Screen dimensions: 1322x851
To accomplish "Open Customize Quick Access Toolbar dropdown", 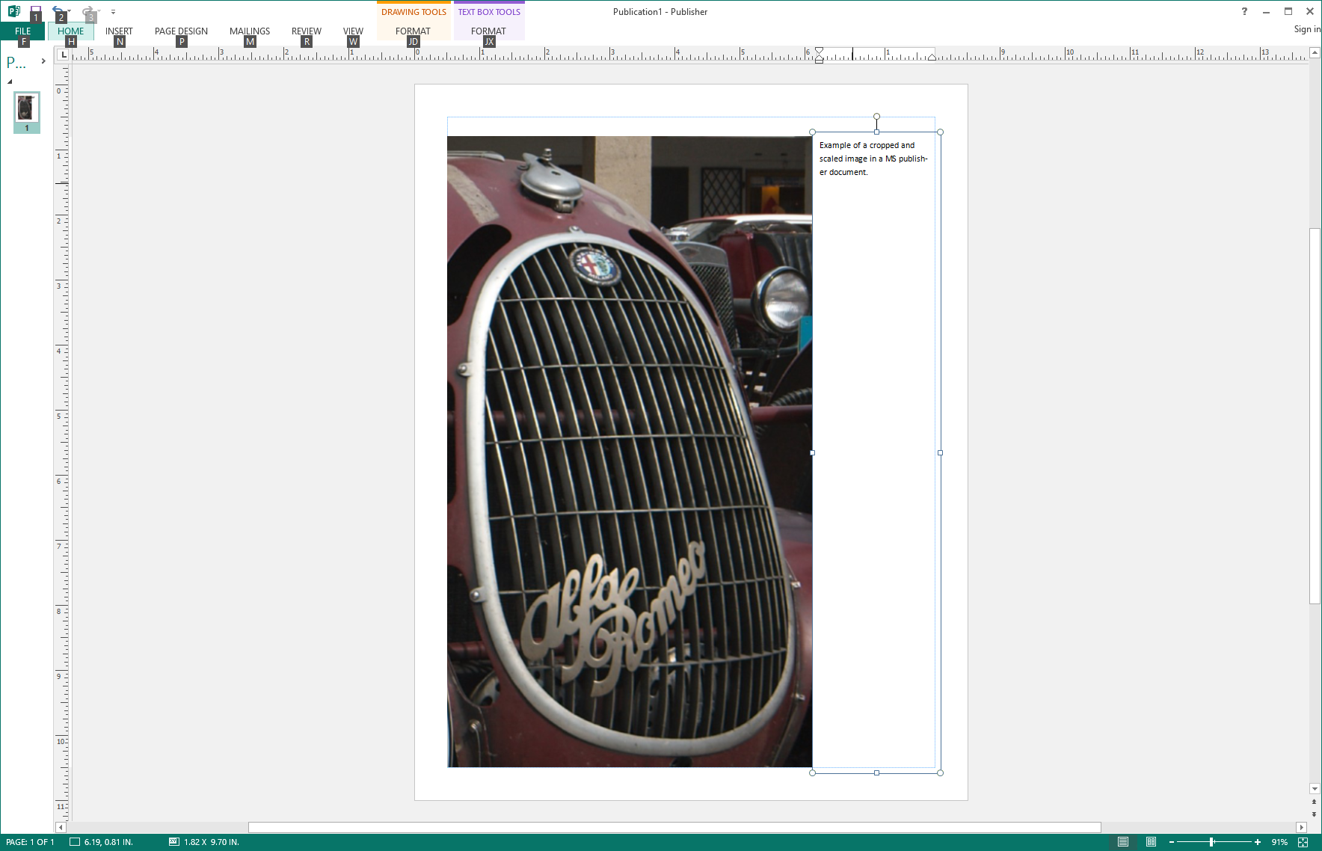I will pos(113,12).
